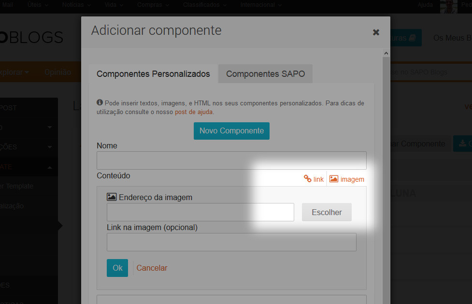Click the Cancelar link
Viewport: 472px width, 304px height.
point(152,268)
